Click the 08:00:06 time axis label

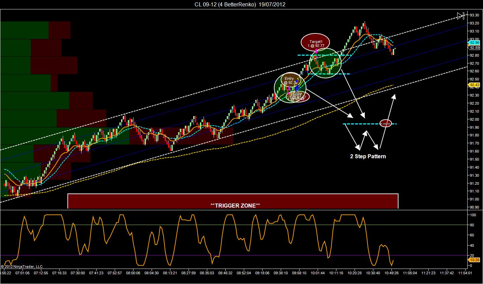point(133,273)
